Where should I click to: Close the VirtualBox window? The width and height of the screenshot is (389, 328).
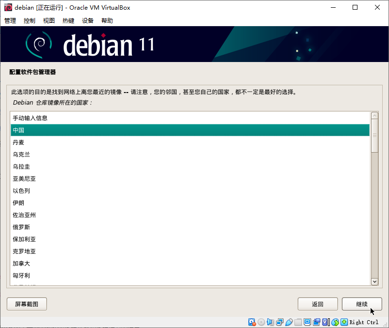click(x=377, y=7)
